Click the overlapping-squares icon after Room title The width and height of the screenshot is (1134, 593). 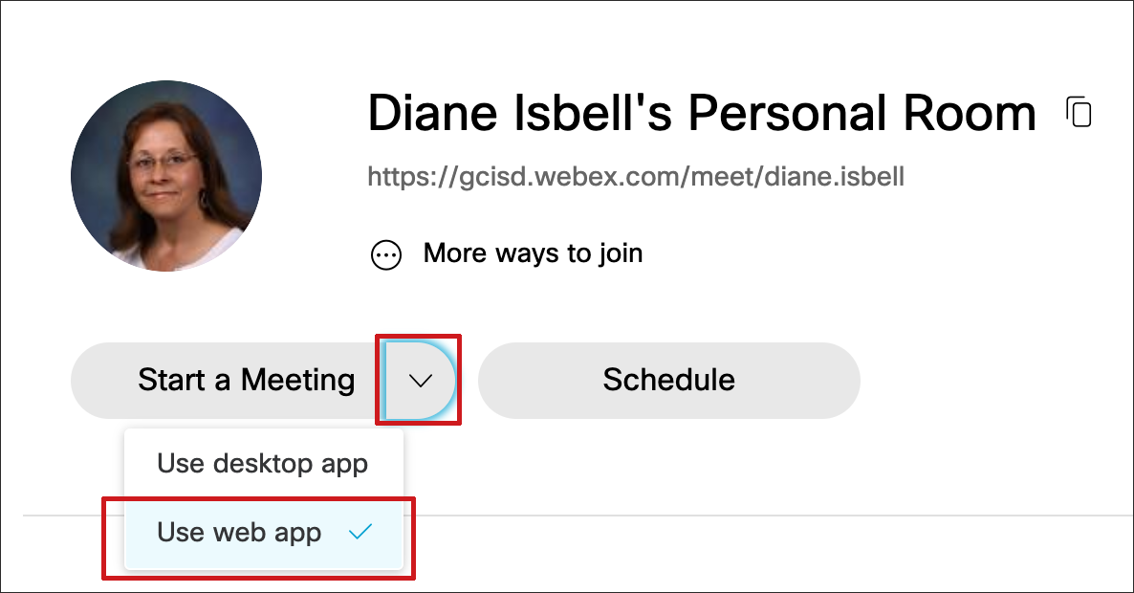tap(1079, 112)
